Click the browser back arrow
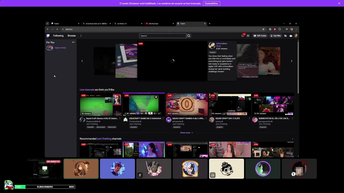 point(48,29)
